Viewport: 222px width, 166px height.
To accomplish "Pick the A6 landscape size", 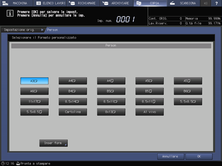I will click(34, 91).
